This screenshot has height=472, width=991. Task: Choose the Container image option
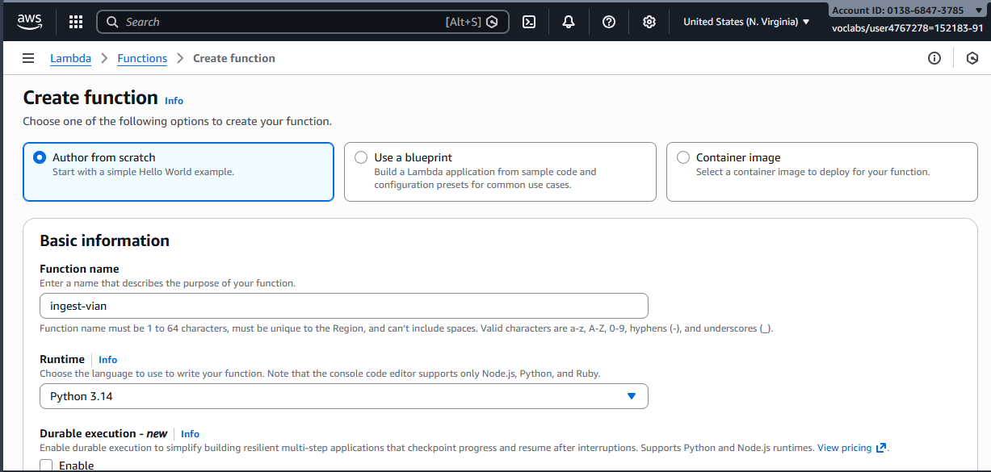[682, 157]
